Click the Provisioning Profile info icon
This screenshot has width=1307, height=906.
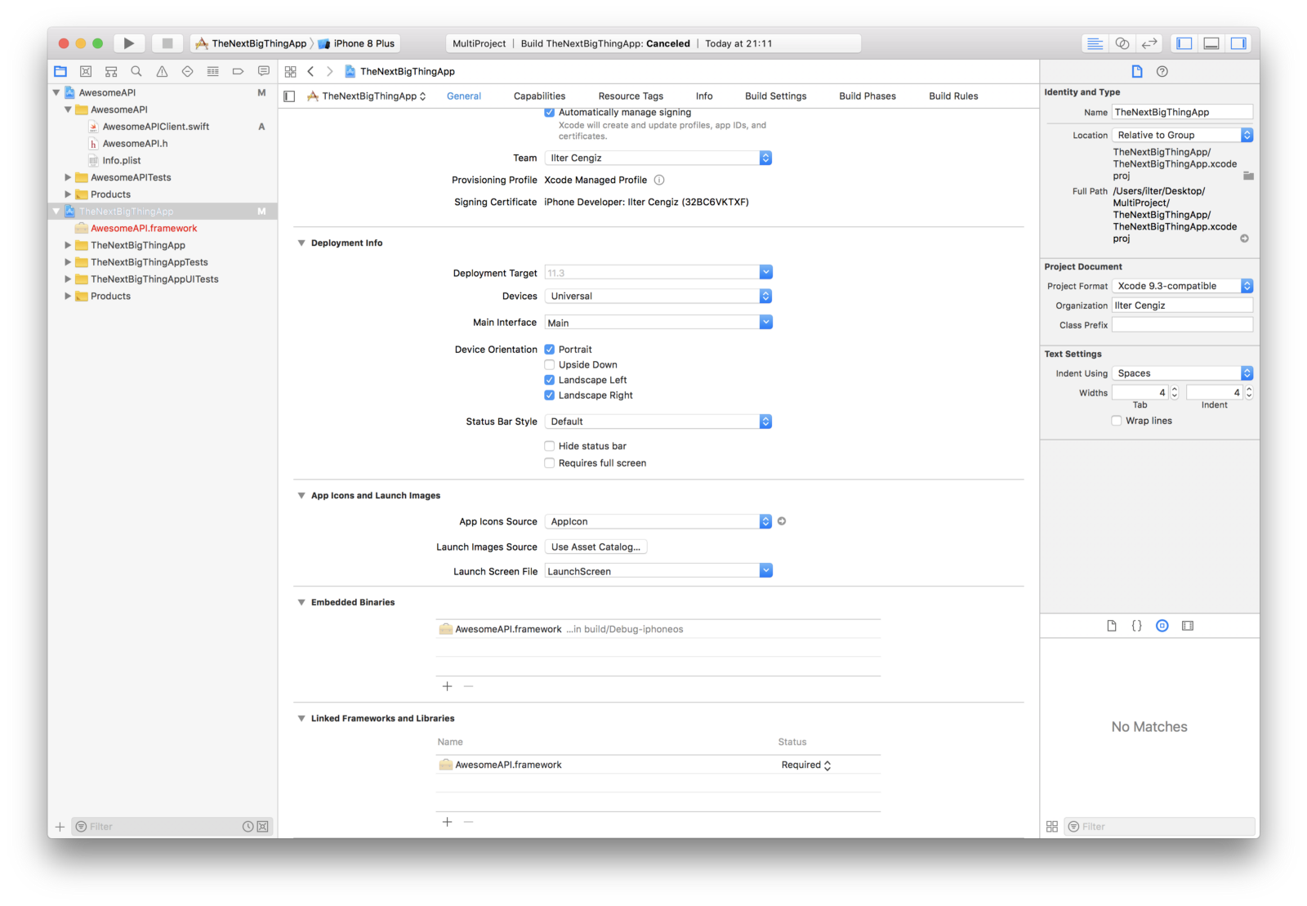[x=659, y=180]
